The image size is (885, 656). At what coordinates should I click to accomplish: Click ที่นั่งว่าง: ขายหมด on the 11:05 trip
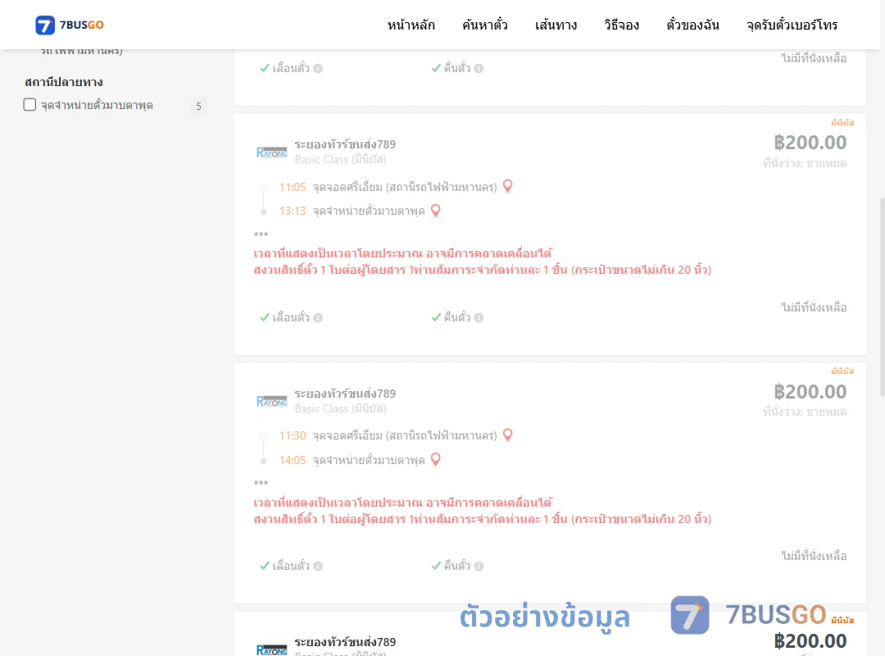[x=805, y=163]
